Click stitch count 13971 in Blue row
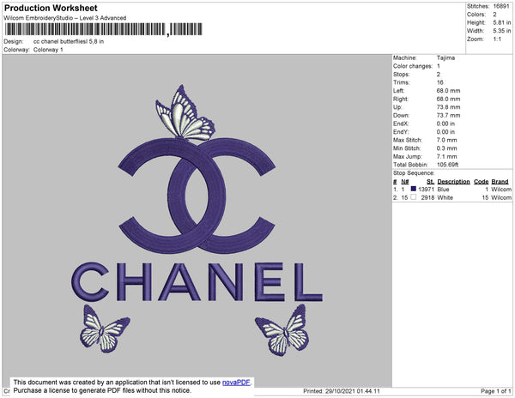The width and height of the screenshot is (515, 398). [x=426, y=190]
